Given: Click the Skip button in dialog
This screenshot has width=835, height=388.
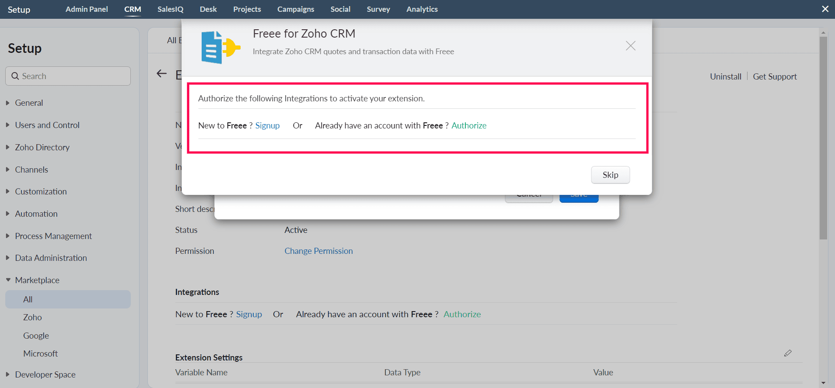Looking at the screenshot, I should point(610,175).
